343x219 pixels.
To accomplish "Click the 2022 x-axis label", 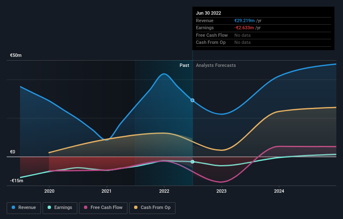I will (164, 191).
